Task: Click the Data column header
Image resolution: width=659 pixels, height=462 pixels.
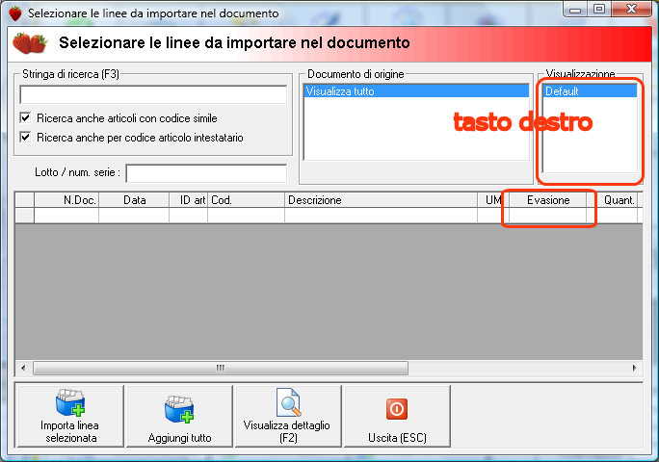Action: point(134,200)
